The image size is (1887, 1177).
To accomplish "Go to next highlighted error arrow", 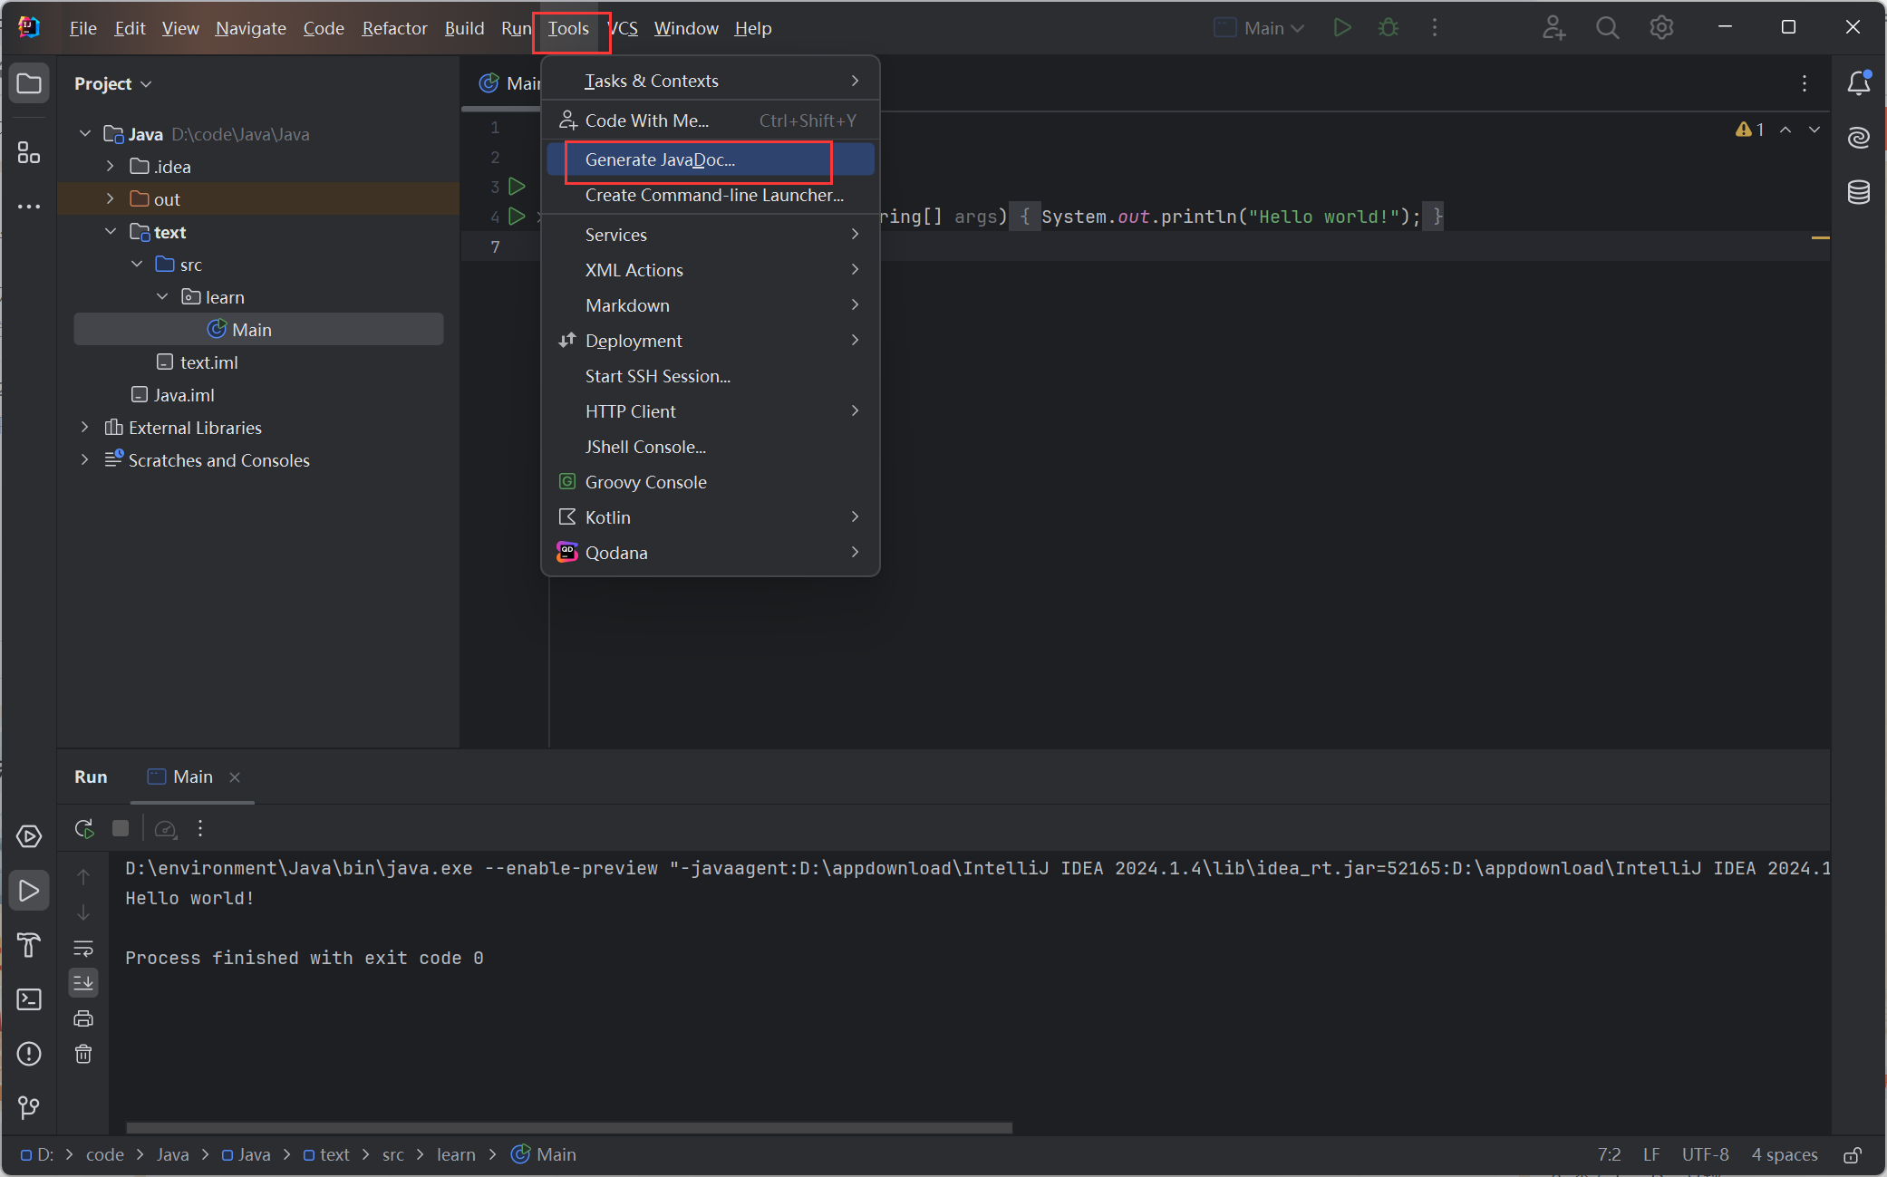I will [1814, 130].
